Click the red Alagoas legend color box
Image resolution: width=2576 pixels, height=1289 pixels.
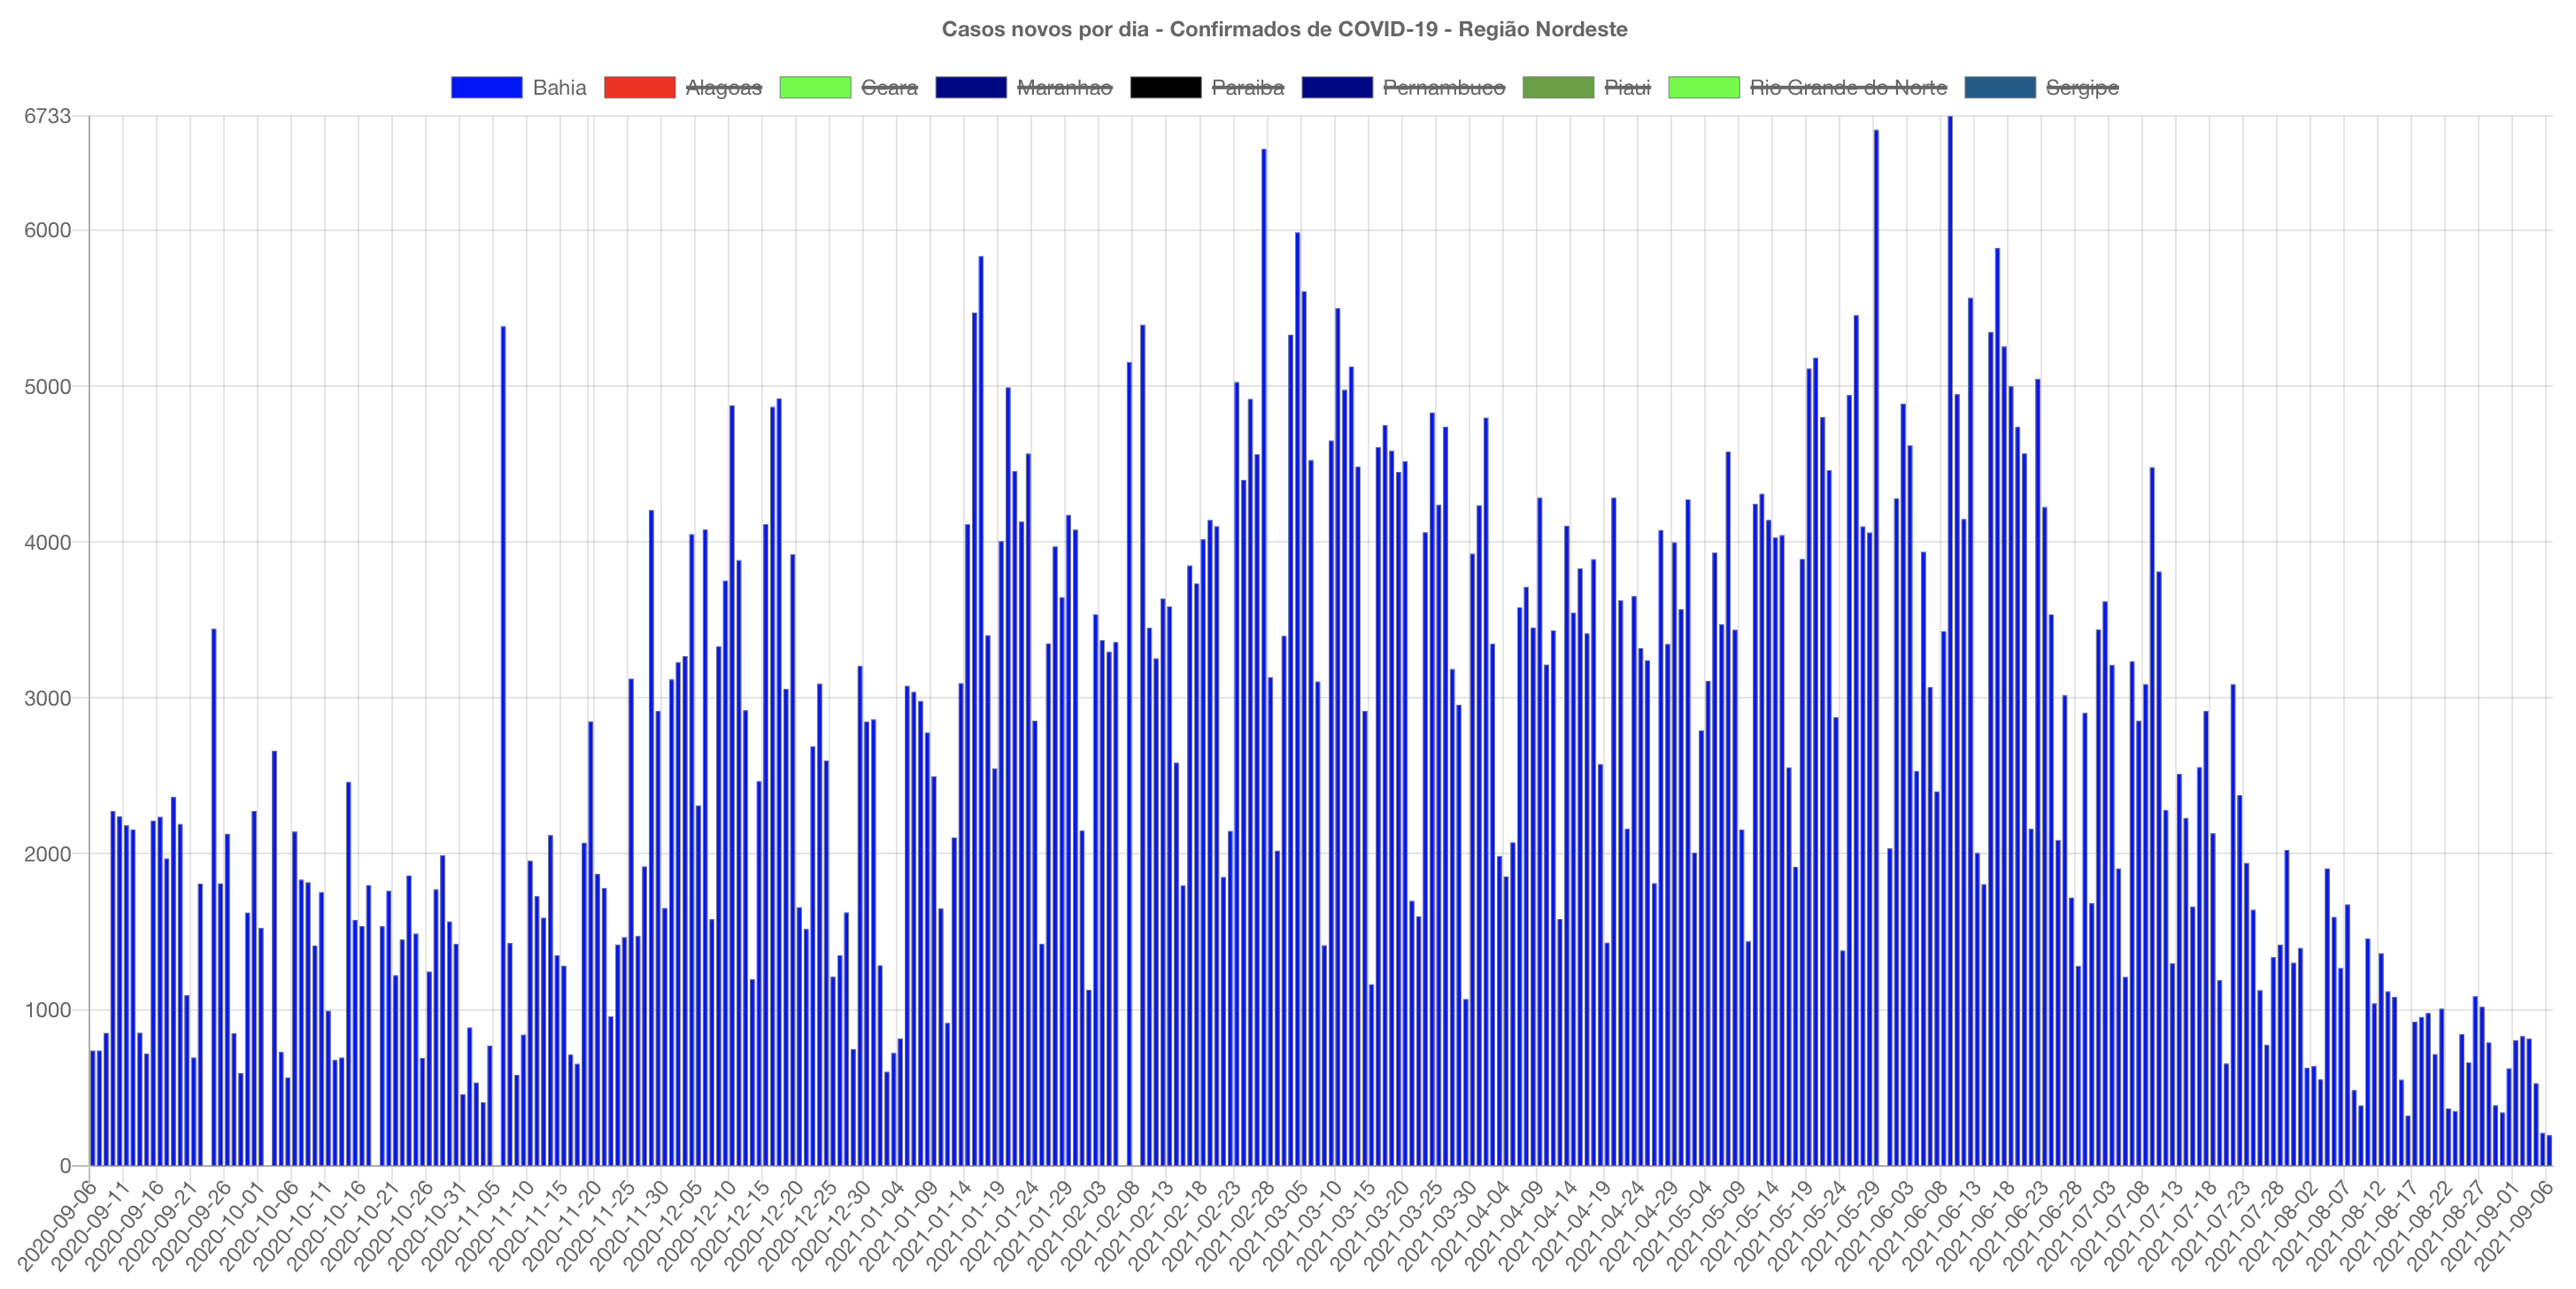[x=639, y=87]
